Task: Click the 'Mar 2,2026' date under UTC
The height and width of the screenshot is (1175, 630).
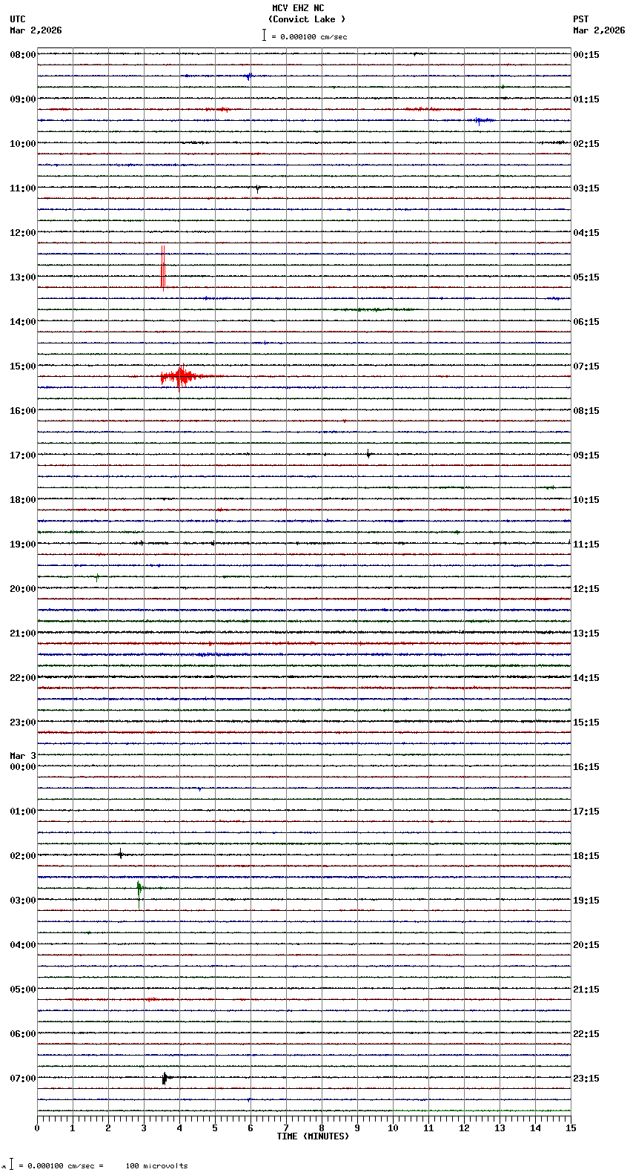Action: [x=36, y=30]
